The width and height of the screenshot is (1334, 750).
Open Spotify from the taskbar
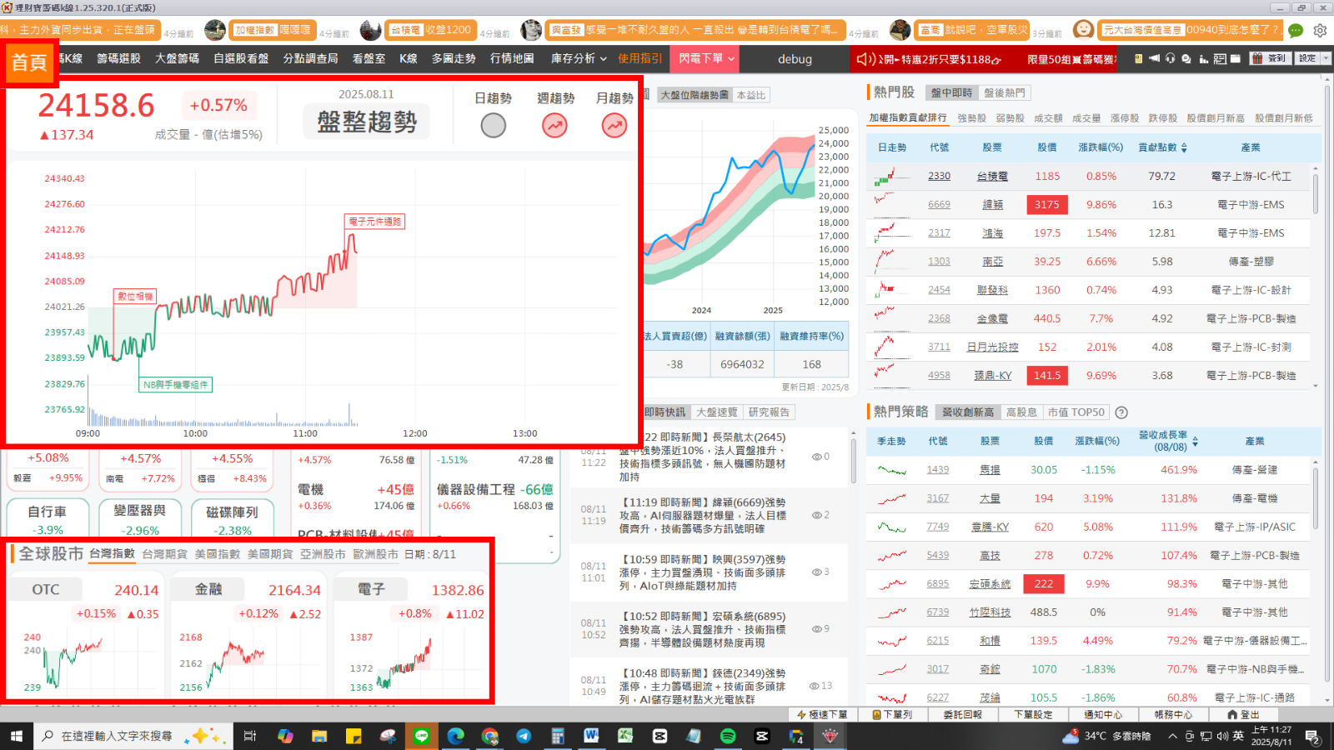(x=728, y=736)
